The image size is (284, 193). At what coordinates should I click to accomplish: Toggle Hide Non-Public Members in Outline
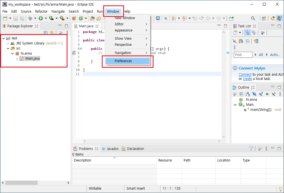point(267,94)
